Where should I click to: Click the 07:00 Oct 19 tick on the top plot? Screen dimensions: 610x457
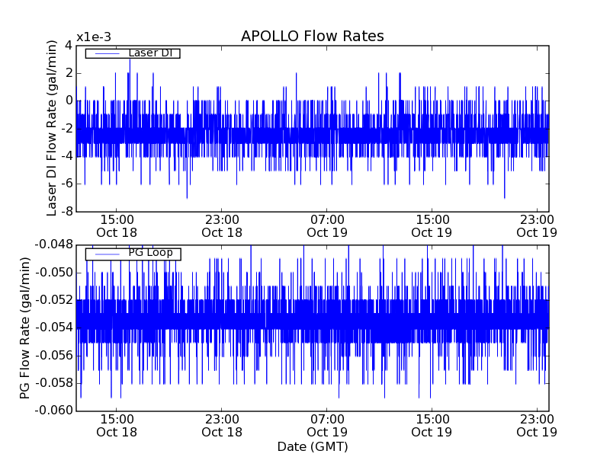click(x=327, y=225)
